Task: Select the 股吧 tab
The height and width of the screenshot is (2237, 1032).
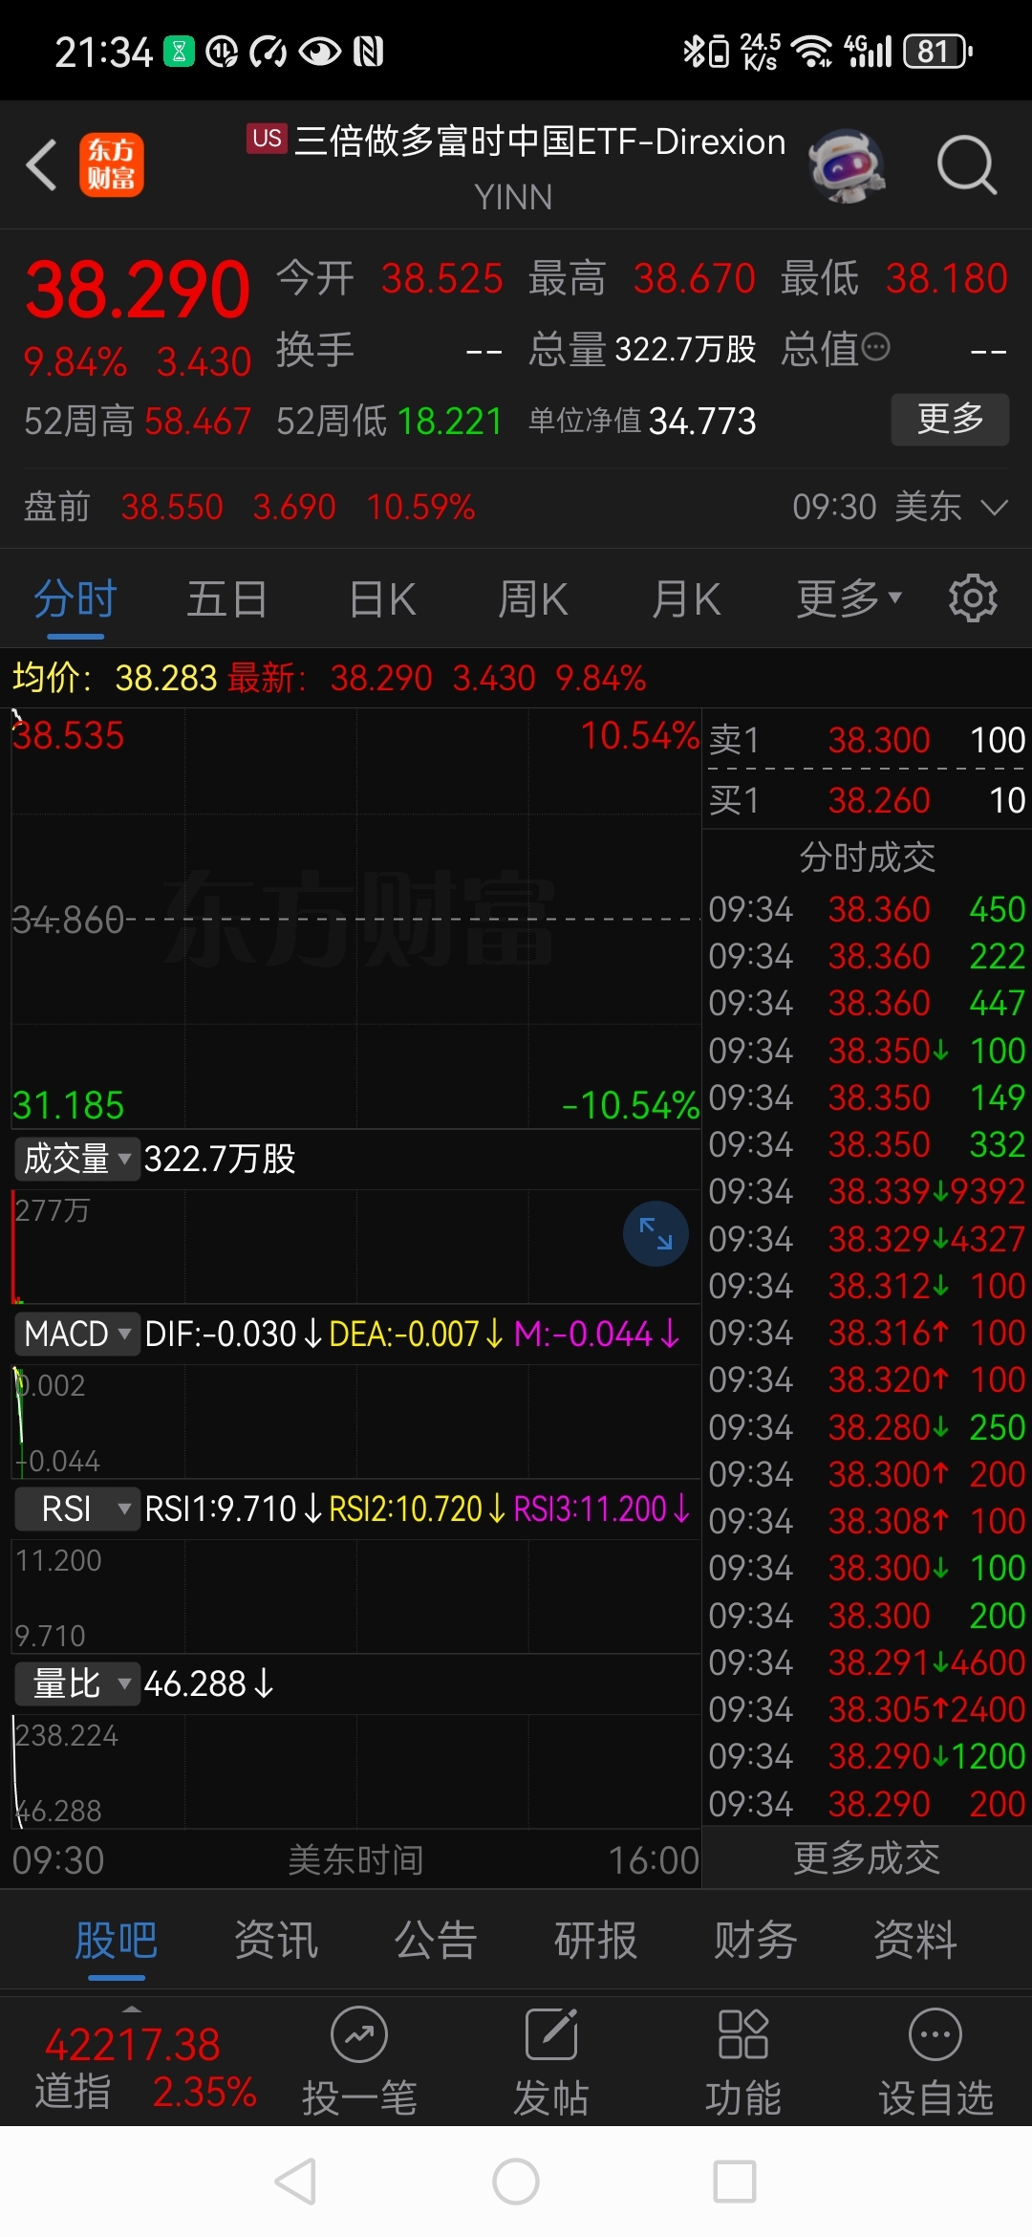Action: (x=117, y=1941)
